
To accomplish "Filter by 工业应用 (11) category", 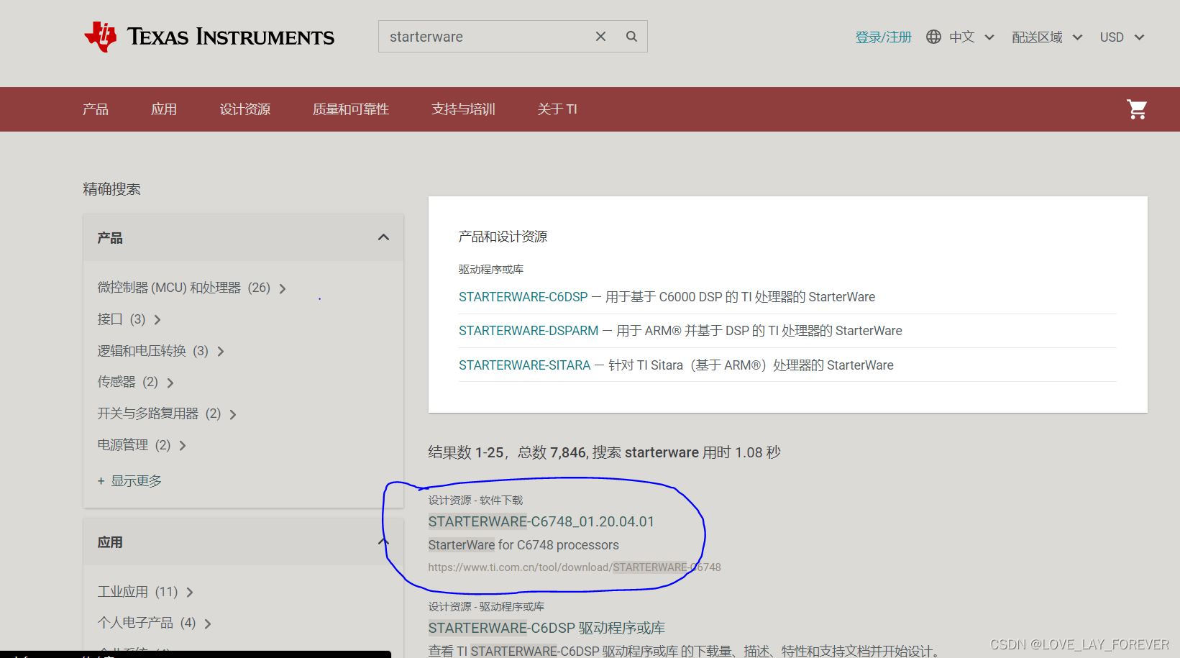I will pyautogui.click(x=137, y=592).
